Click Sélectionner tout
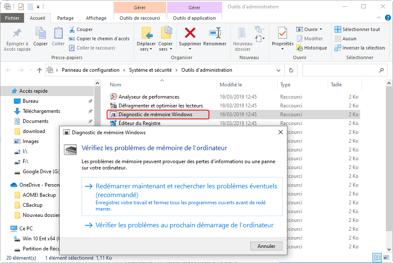The image size is (393, 263). pos(357,29)
